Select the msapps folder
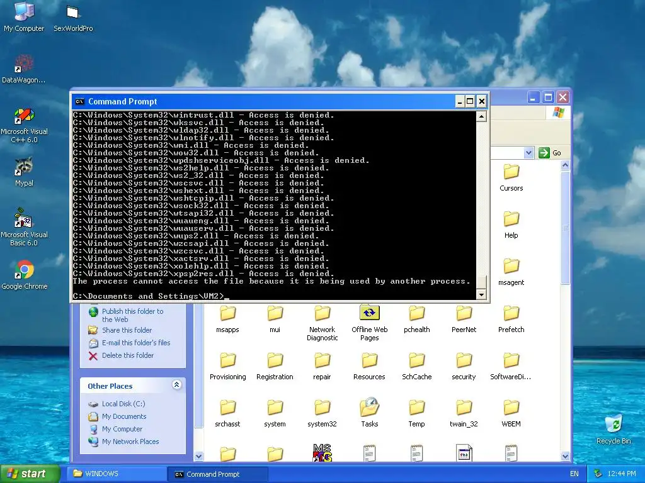Screen dimensions: 645x483 [227, 319]
